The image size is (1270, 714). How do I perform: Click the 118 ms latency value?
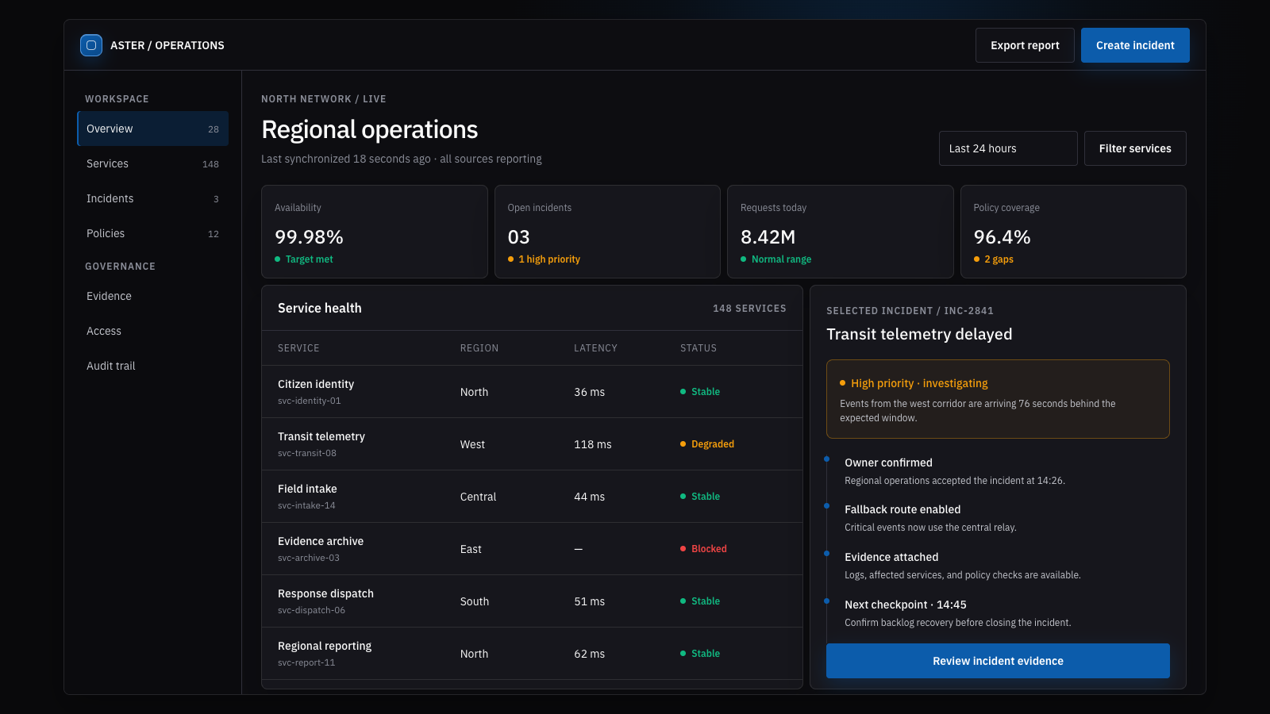click(593, 444)
